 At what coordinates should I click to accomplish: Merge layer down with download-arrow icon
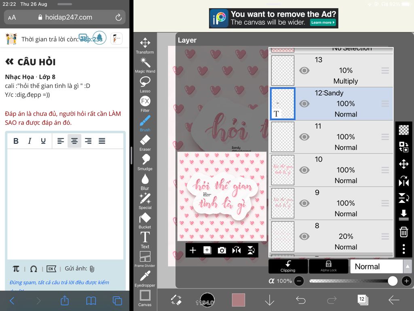[x=403, y=215]
